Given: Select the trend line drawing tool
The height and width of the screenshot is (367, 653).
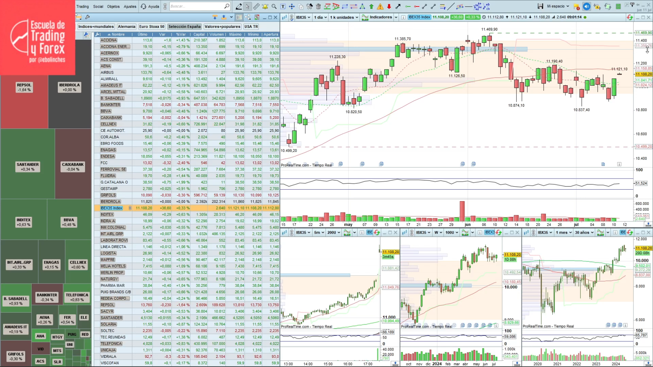Looking at the screenshot, I should click(x=451, y=6).
